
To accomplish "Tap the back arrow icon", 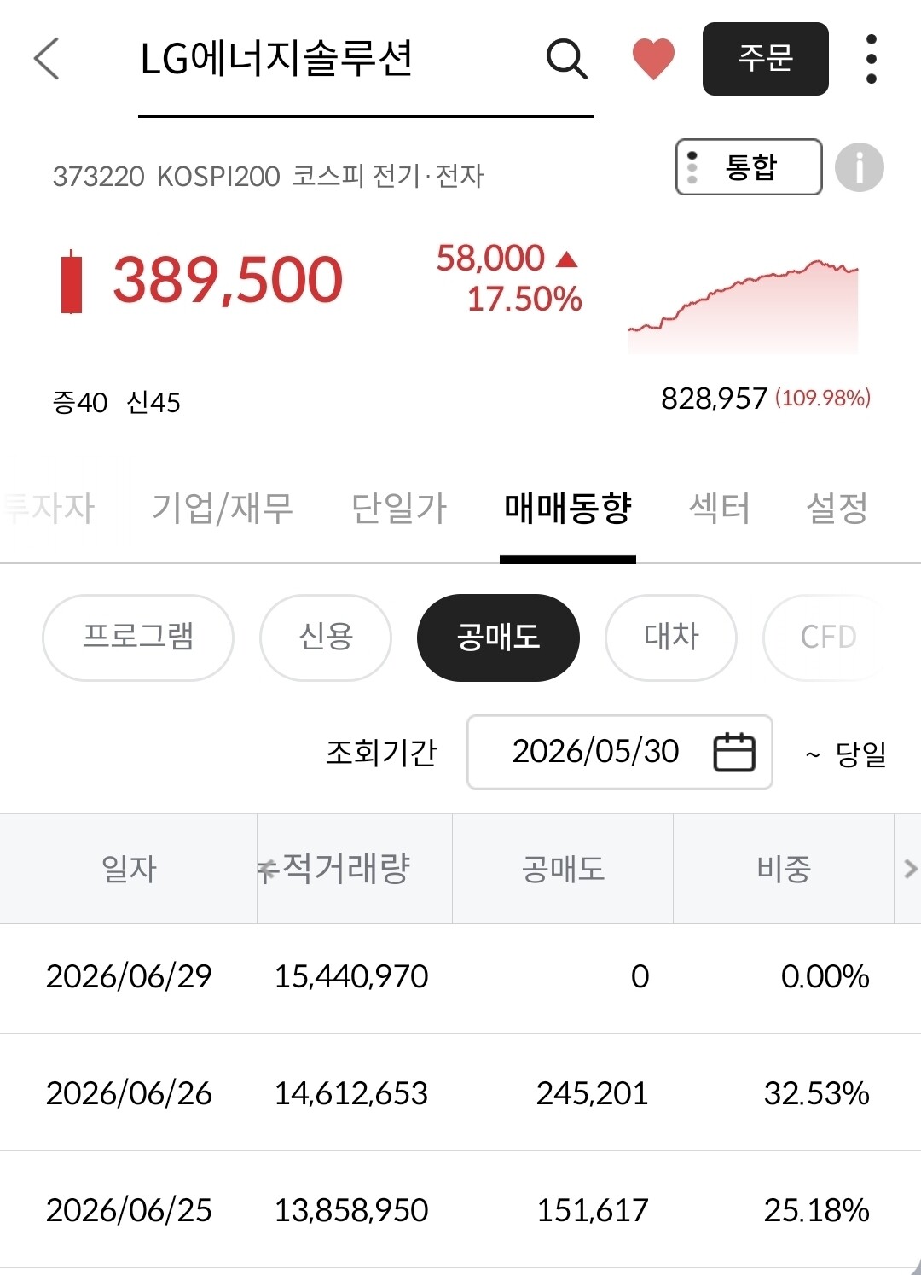I will (47, 59).
